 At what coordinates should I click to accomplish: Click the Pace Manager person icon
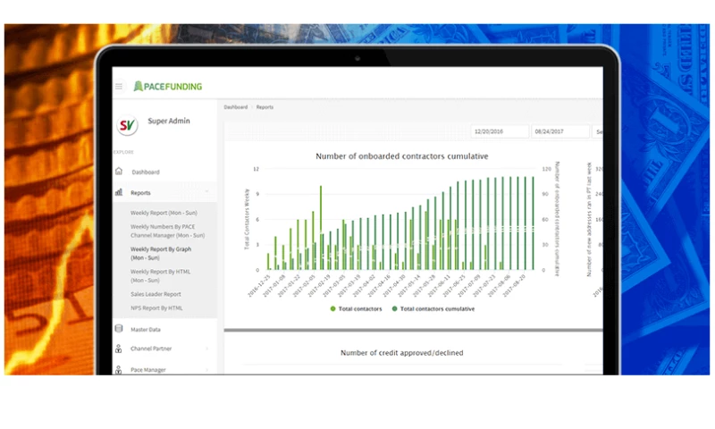click(119, 369)
